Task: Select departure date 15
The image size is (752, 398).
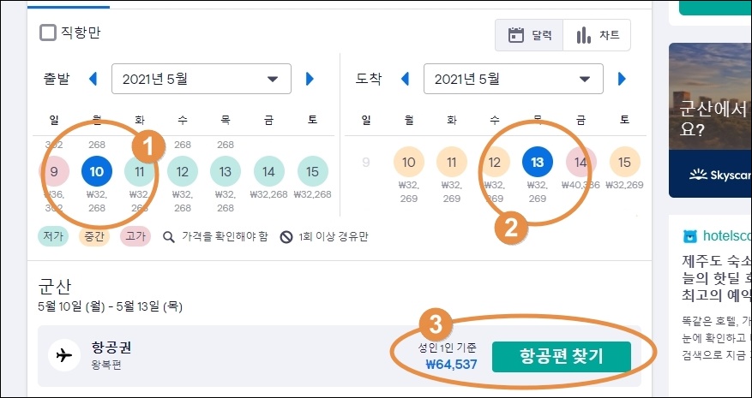Action: point(313,171)
